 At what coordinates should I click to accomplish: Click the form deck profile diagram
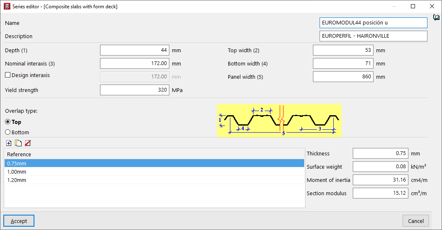click(279, 121)
